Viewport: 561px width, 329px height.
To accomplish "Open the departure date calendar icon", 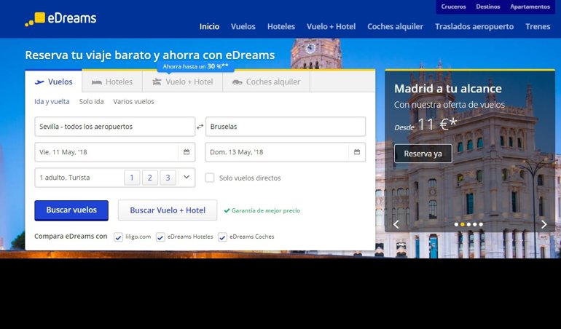I will 187,152.
